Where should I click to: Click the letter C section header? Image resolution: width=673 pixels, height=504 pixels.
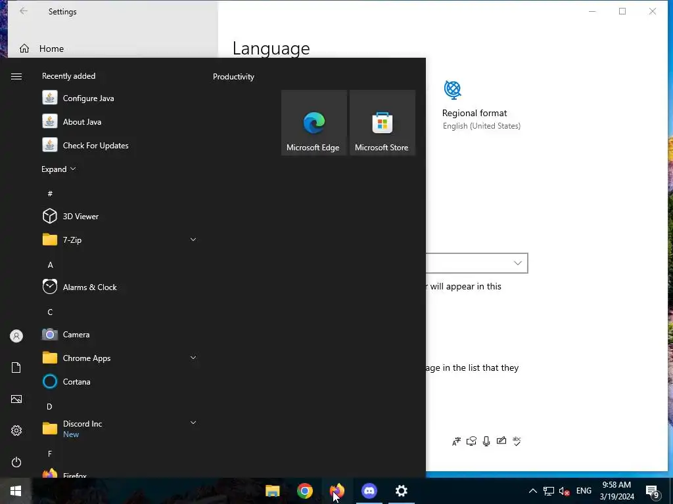(50, 312)
